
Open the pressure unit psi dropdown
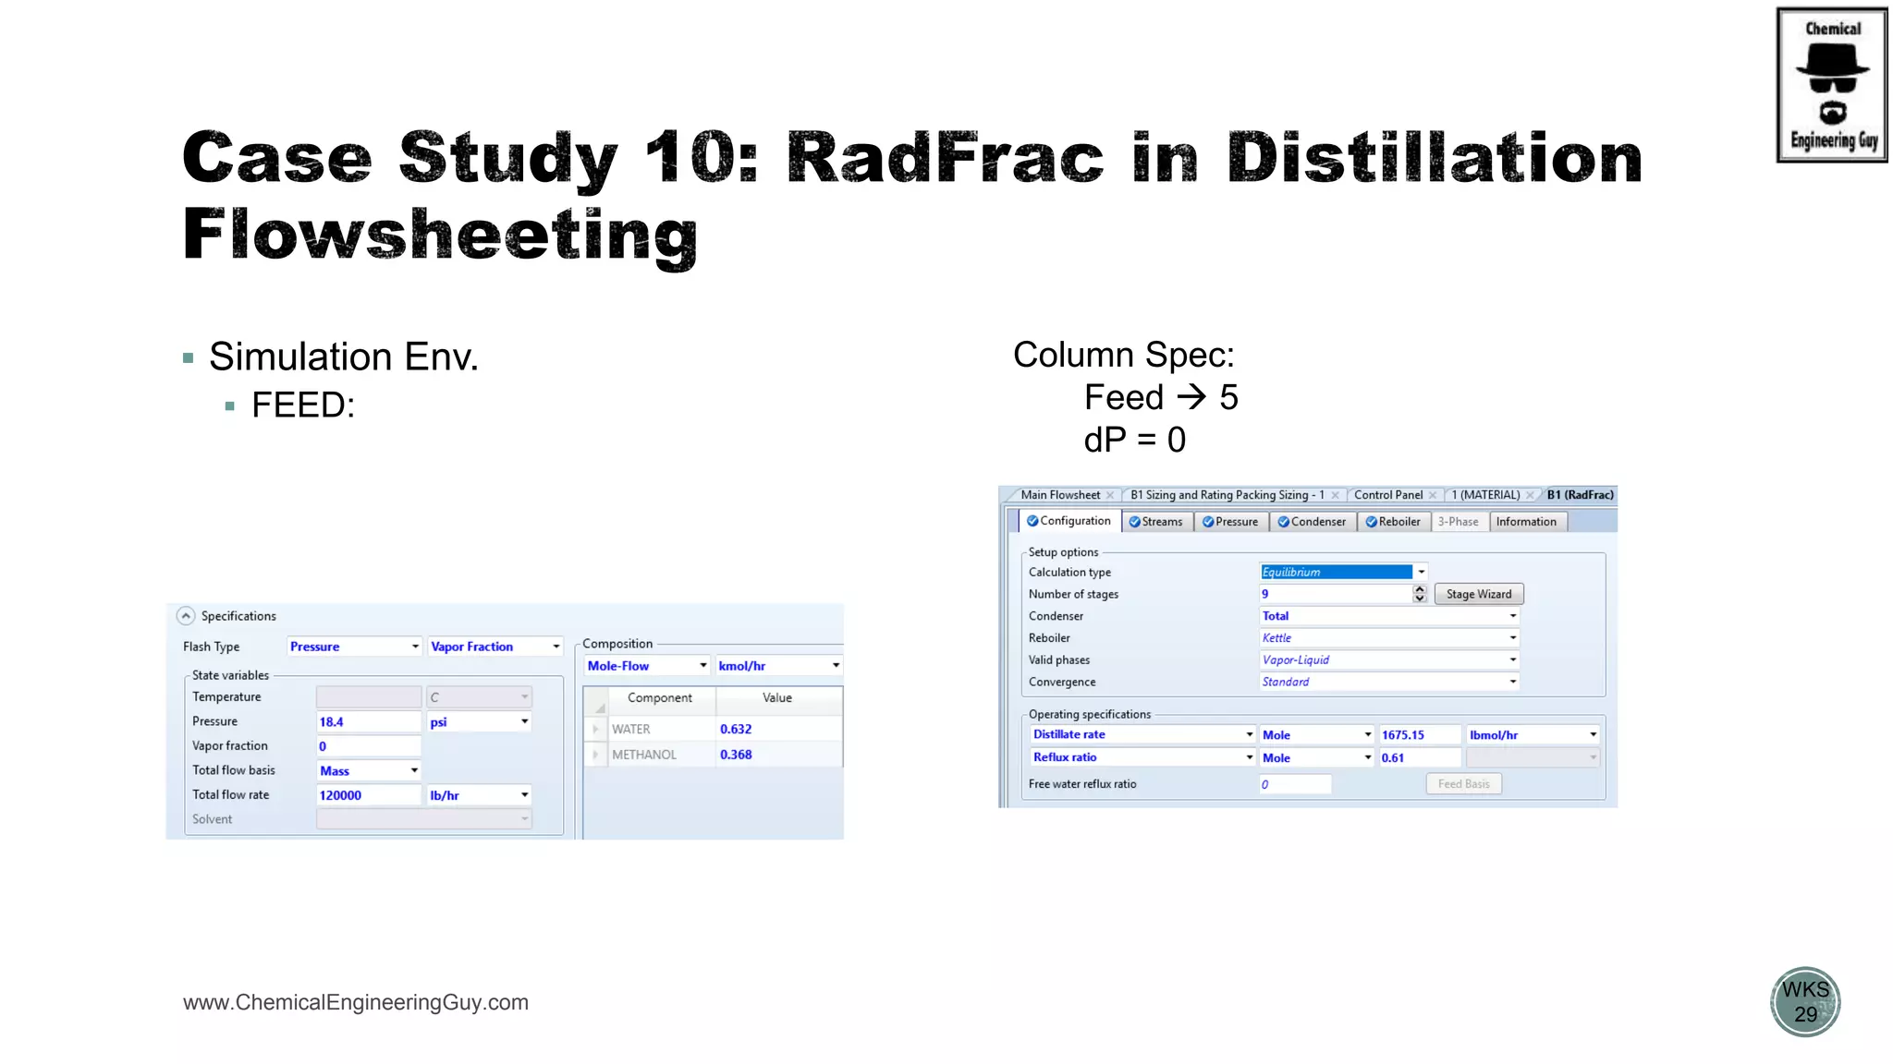click(x=479, y=721)
